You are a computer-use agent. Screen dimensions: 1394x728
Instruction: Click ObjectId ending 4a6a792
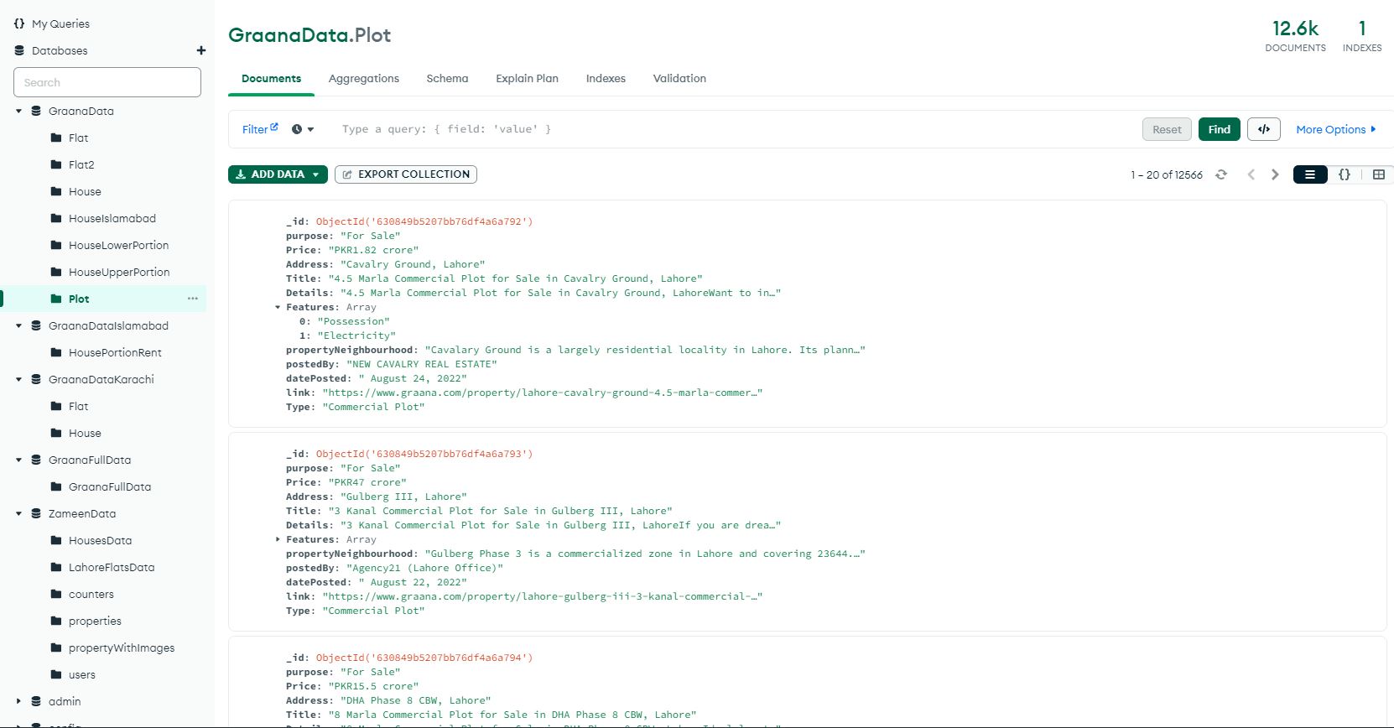click(x=424, y=221)
